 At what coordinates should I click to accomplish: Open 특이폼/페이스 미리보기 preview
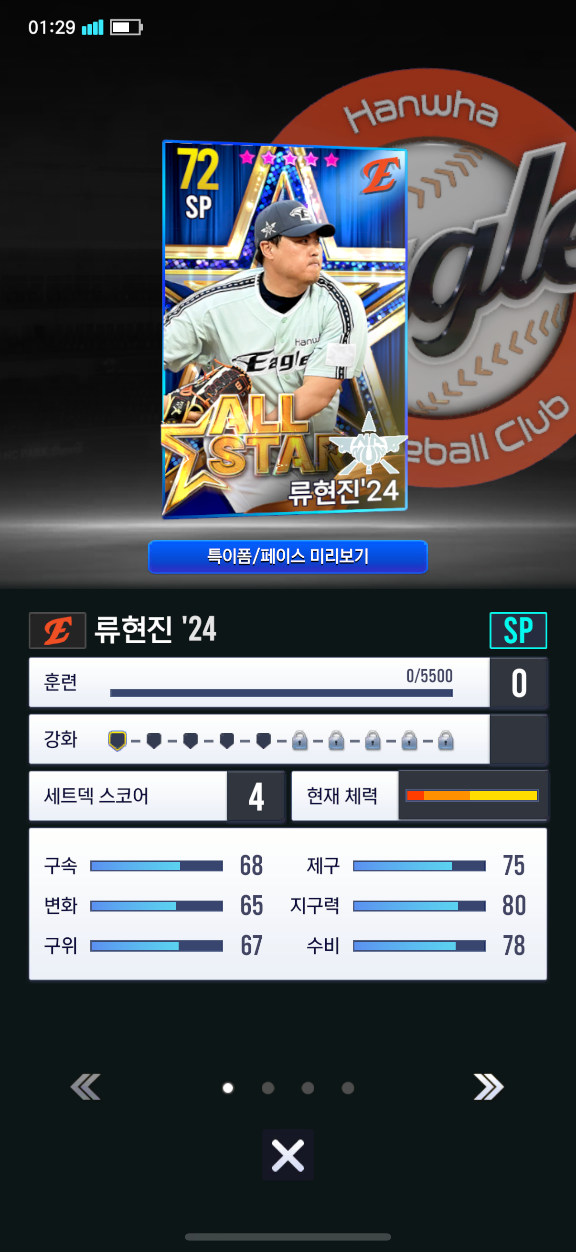pos(288,556)
